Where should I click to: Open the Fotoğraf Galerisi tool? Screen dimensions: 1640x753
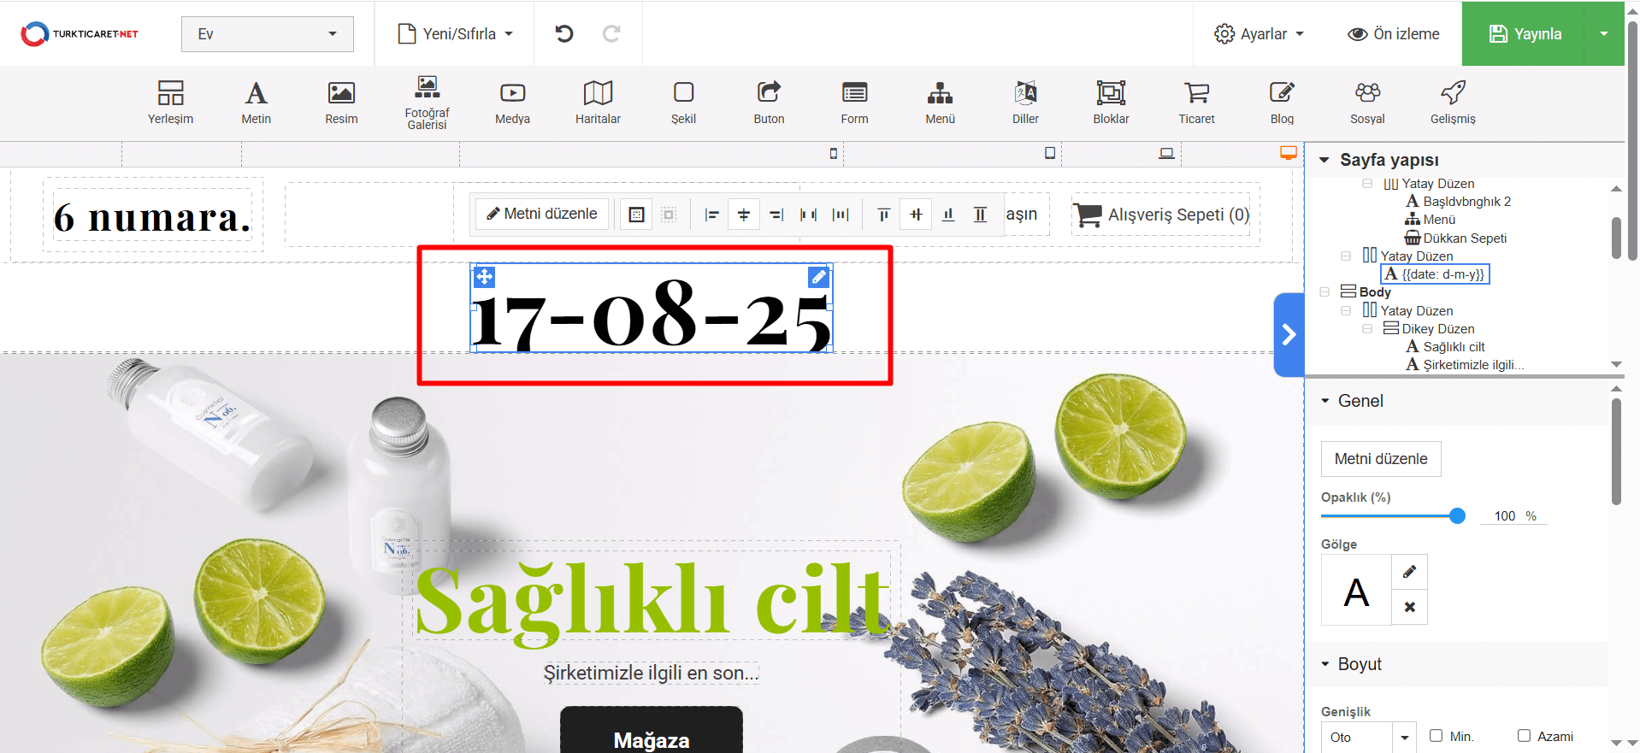[x=427, y=103]
